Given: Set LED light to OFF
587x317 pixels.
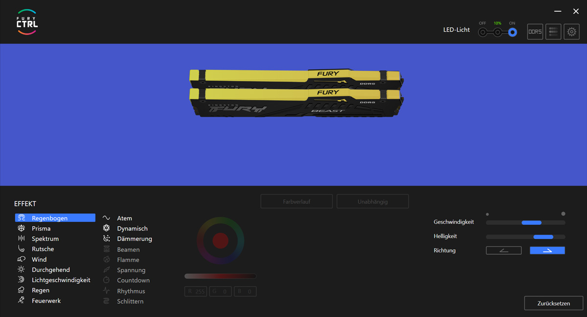Looking at the screenshot, I should [x=483, y=32].
